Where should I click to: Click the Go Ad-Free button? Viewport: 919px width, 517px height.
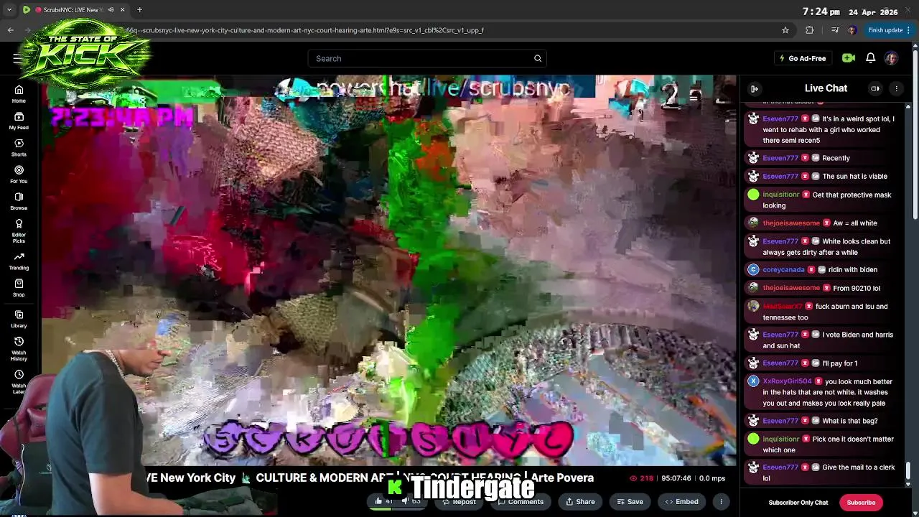coord(803,58)
